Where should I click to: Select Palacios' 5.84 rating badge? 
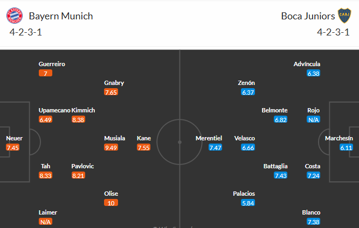[x=248, y=203]
